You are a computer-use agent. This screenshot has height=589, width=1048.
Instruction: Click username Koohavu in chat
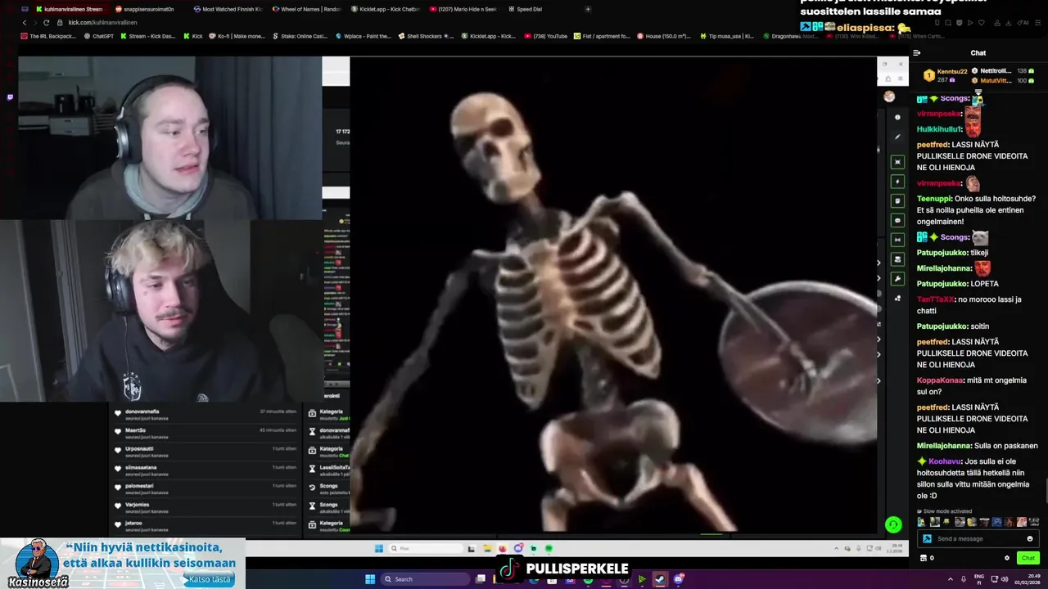click(x=945, y=461)
